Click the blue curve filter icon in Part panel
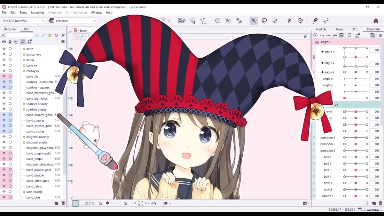Screen dimensions: 384x216 [43, 35]
